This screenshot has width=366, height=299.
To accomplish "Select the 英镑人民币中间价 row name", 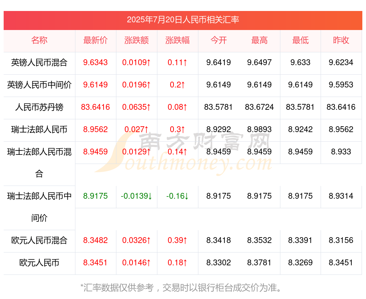I will (x=39, y=85).
